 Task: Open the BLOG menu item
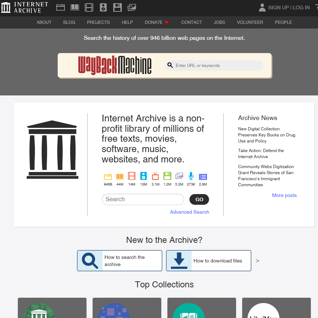click(x=69, y=22)
